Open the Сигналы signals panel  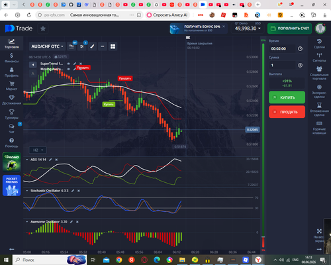pos(319,57)
